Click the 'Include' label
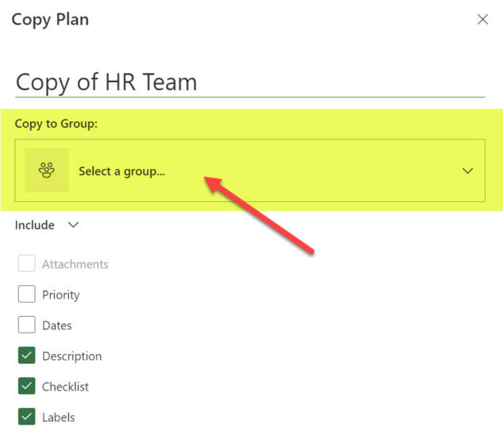Screen dimensions: 503x442 pyautogui.click(x=35, y=225)
